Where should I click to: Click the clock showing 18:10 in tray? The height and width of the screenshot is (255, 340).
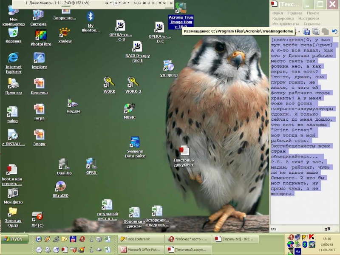pyautogui.click(x=326, y=239)
